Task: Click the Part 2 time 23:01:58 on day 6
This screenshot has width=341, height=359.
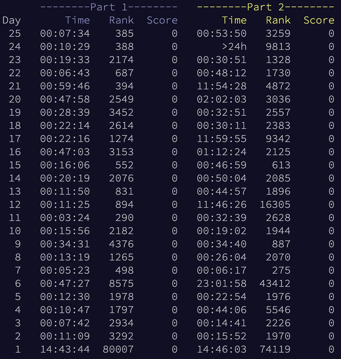Action: pyautogui.click(x=222, y=283)
